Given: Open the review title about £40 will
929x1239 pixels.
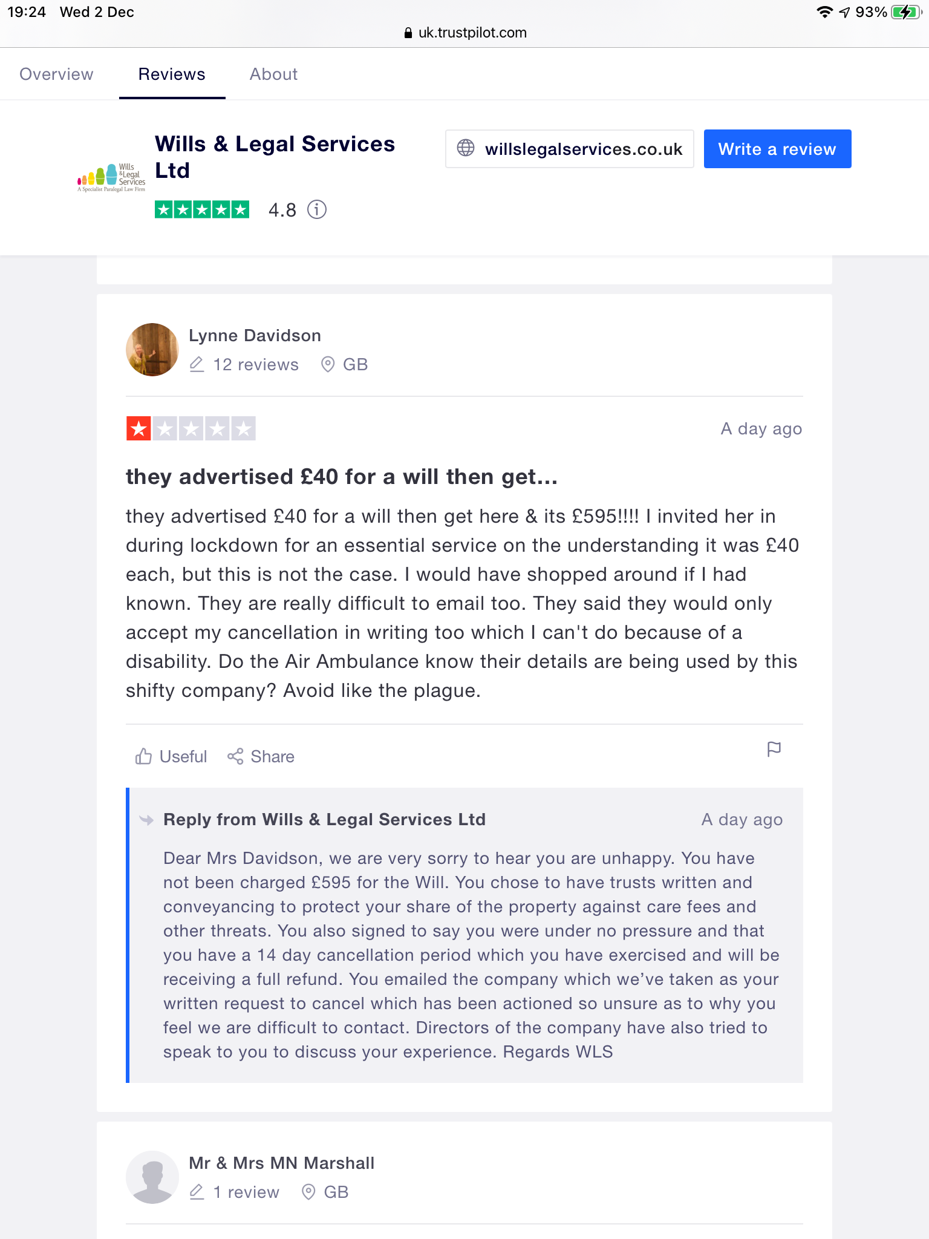Looking at the screenshot, I should pos(341,477).
